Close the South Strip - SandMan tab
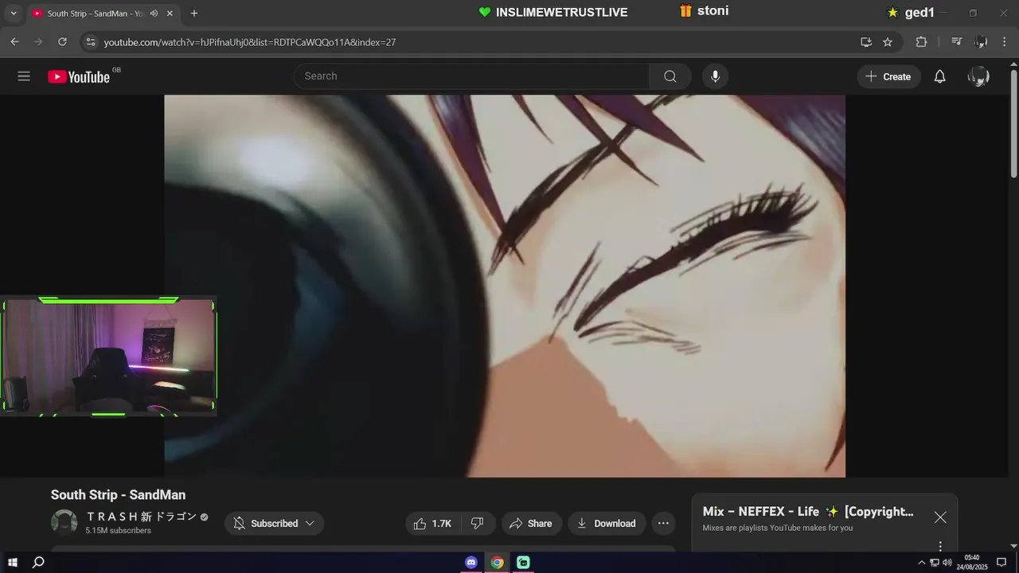Image resolution: width=1019 pixels, height=573 pixels. coord(170,14)
